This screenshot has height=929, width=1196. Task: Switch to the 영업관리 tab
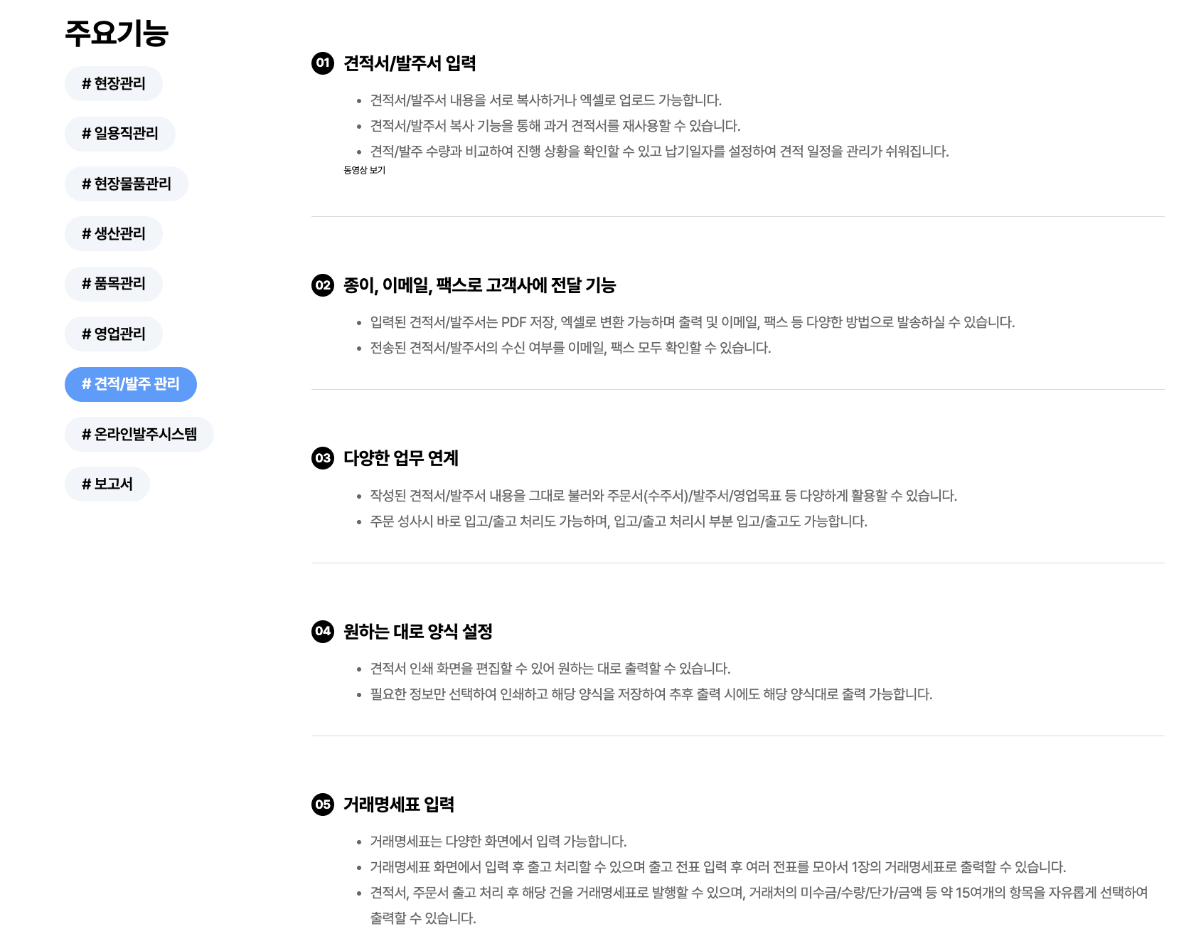[113, 334]
